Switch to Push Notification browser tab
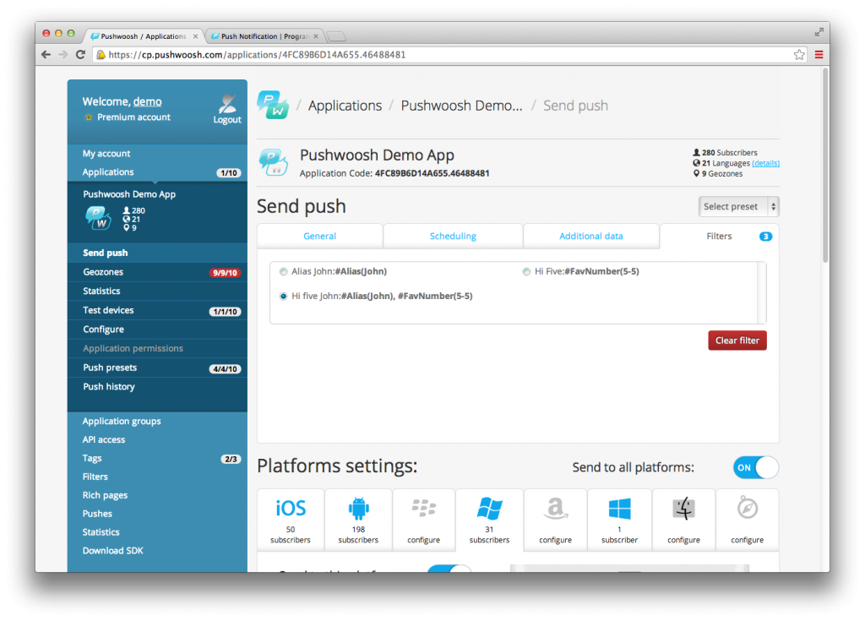 tap(264, 36)
